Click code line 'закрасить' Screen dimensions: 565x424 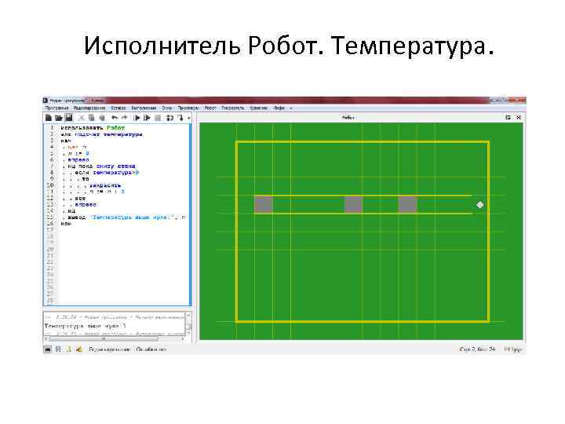105,185
